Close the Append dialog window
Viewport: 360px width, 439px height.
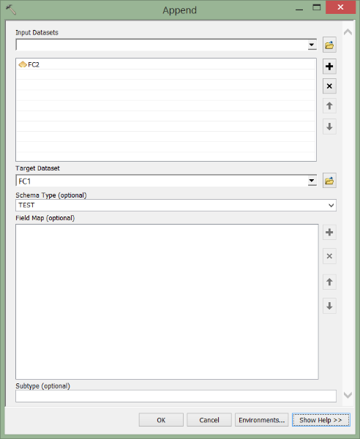[340, 7]
